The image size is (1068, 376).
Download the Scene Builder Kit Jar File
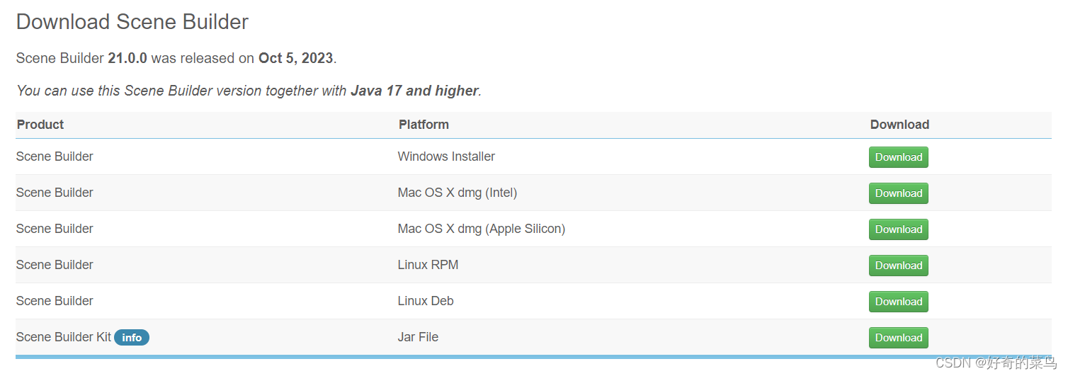(898, 338)
